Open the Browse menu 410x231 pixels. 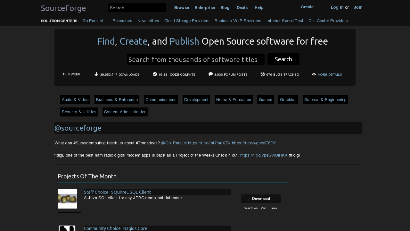[182, 8]
